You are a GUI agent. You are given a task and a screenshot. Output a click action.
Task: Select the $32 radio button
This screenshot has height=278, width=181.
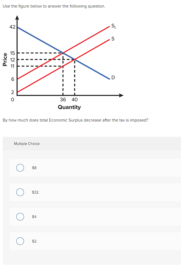coord(20,192)
